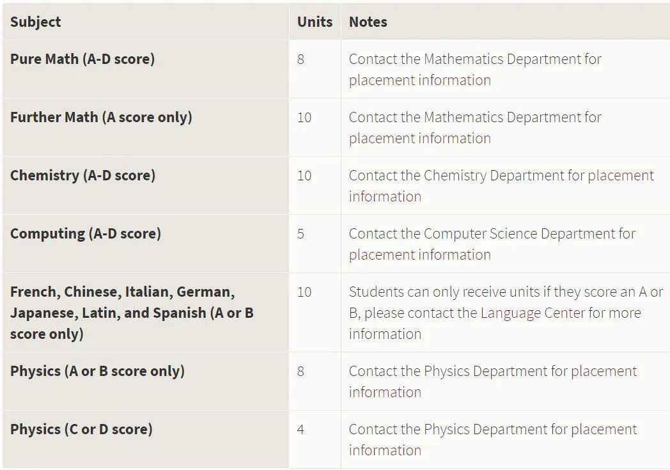Screen dimensions: 670x470
Task: Open Computer Science placement information link
Action: pyautogui.click(x=419, y=255)
